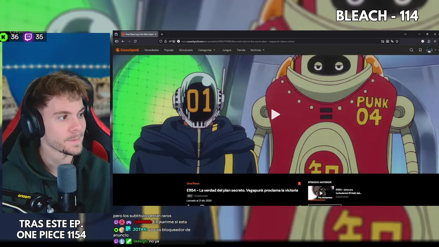Reload the page with refresh icon
The width and height of the screenshot is (439, 247).
tap(135, 42)
